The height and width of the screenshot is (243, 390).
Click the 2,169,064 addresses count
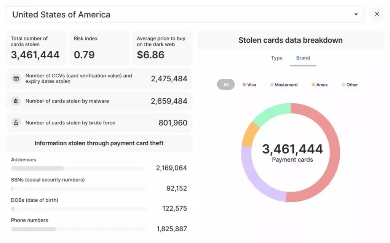point(171,168)
